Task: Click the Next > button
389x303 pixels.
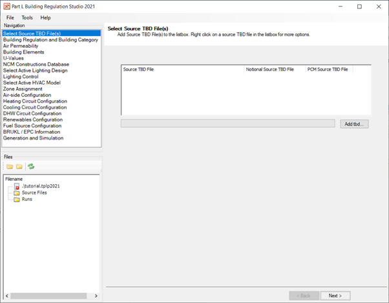Action: 335,295
